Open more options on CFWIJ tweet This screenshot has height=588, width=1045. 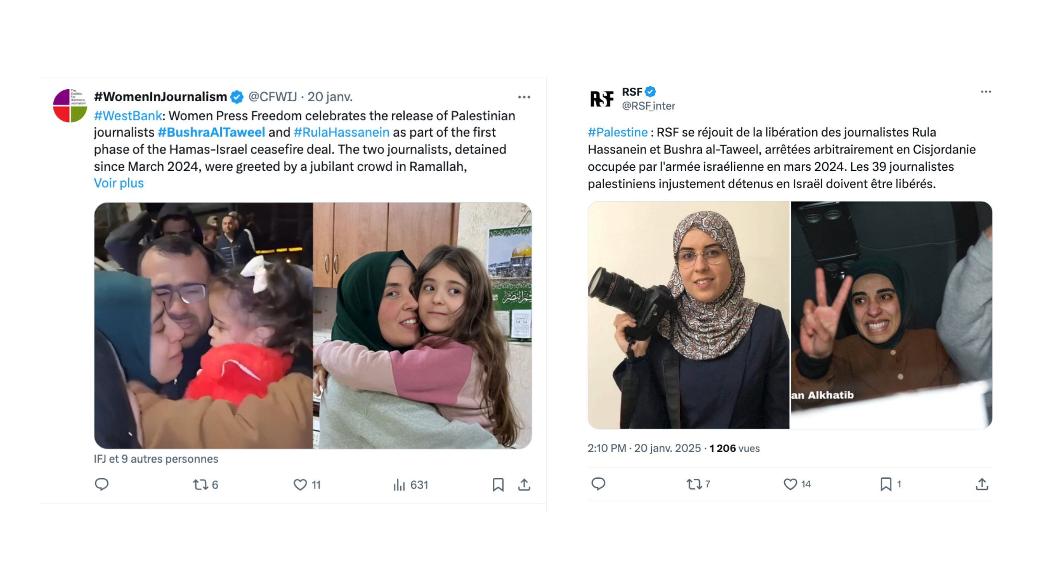click(x=524, y=97)
